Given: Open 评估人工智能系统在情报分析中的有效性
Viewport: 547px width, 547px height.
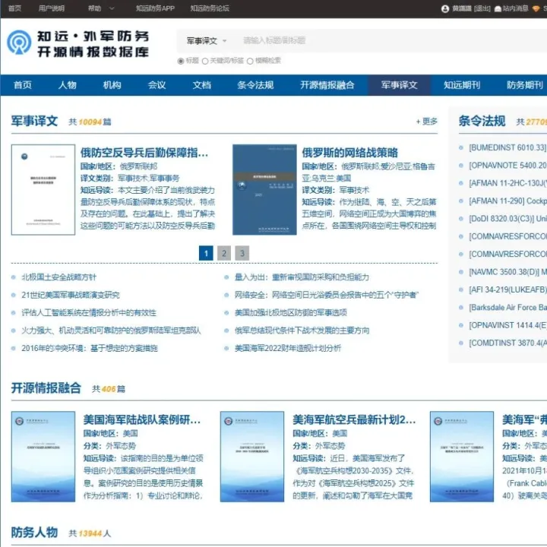Looking at the screenshot, I should click(89, 312).
